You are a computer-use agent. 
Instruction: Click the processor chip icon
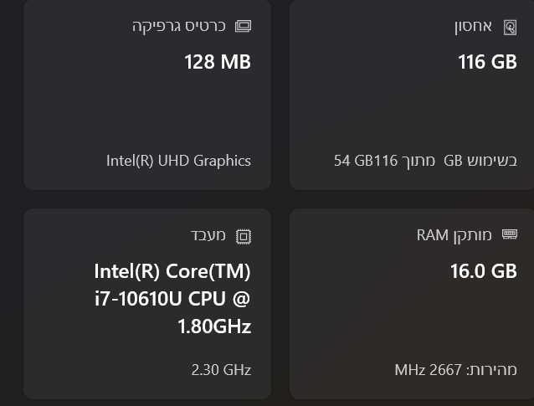click(243, 236)
